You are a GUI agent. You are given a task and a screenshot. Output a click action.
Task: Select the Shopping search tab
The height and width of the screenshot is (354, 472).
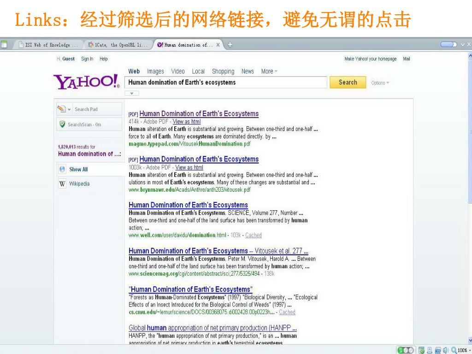click(223, 71)
